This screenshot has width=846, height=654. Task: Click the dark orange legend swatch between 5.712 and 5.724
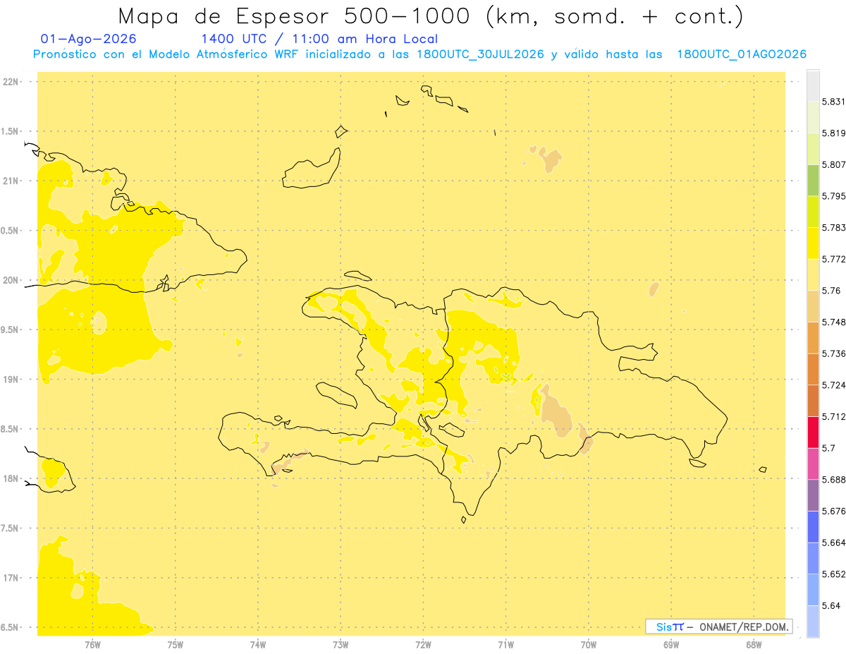[x=813, y=401]
